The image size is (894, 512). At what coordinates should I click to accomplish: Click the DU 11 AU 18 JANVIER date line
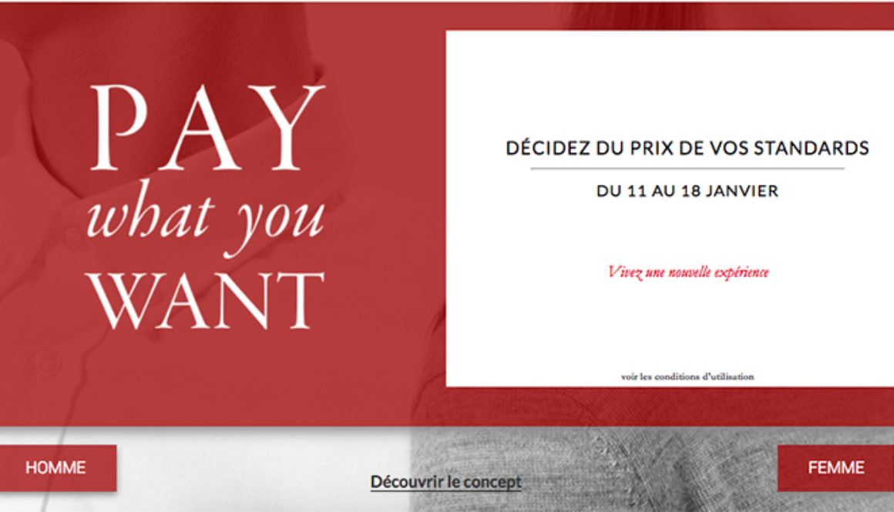pyautogui.click(x=687, y=191)
